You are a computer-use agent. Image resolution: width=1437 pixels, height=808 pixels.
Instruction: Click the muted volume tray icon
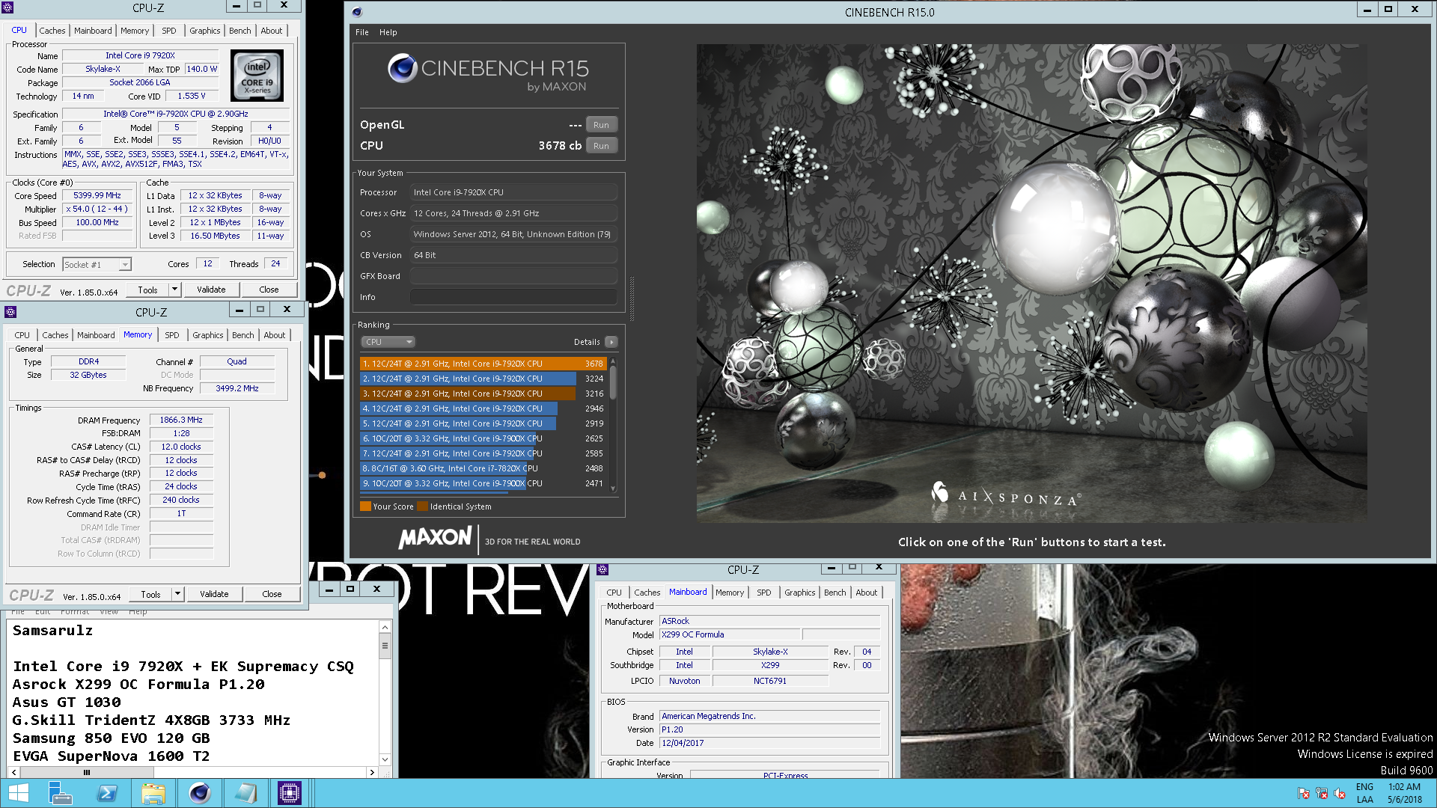pos(1340,794)
